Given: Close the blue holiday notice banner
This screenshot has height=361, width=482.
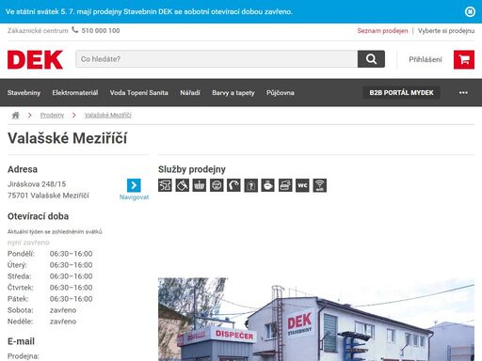Looking at the screenshot, I should 470,11.
